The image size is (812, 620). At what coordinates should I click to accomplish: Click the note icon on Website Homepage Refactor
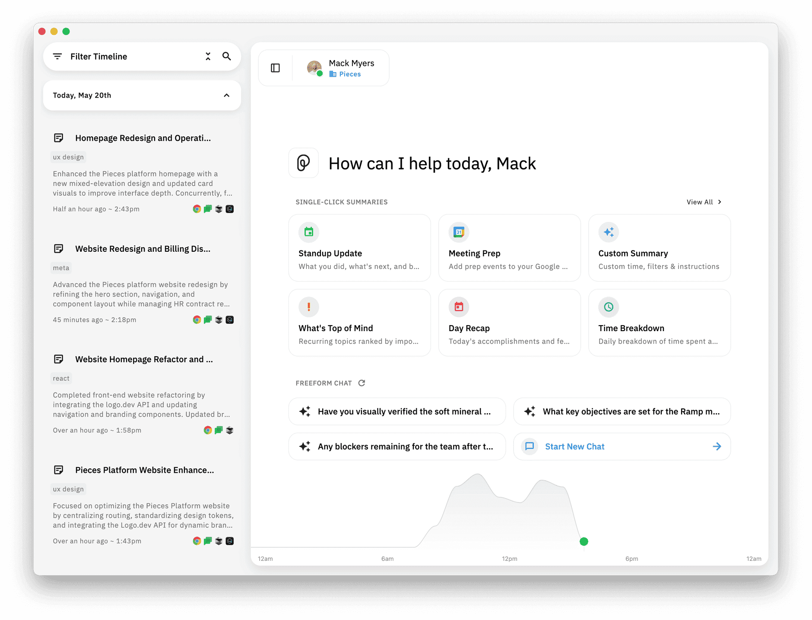coord(59,359)
